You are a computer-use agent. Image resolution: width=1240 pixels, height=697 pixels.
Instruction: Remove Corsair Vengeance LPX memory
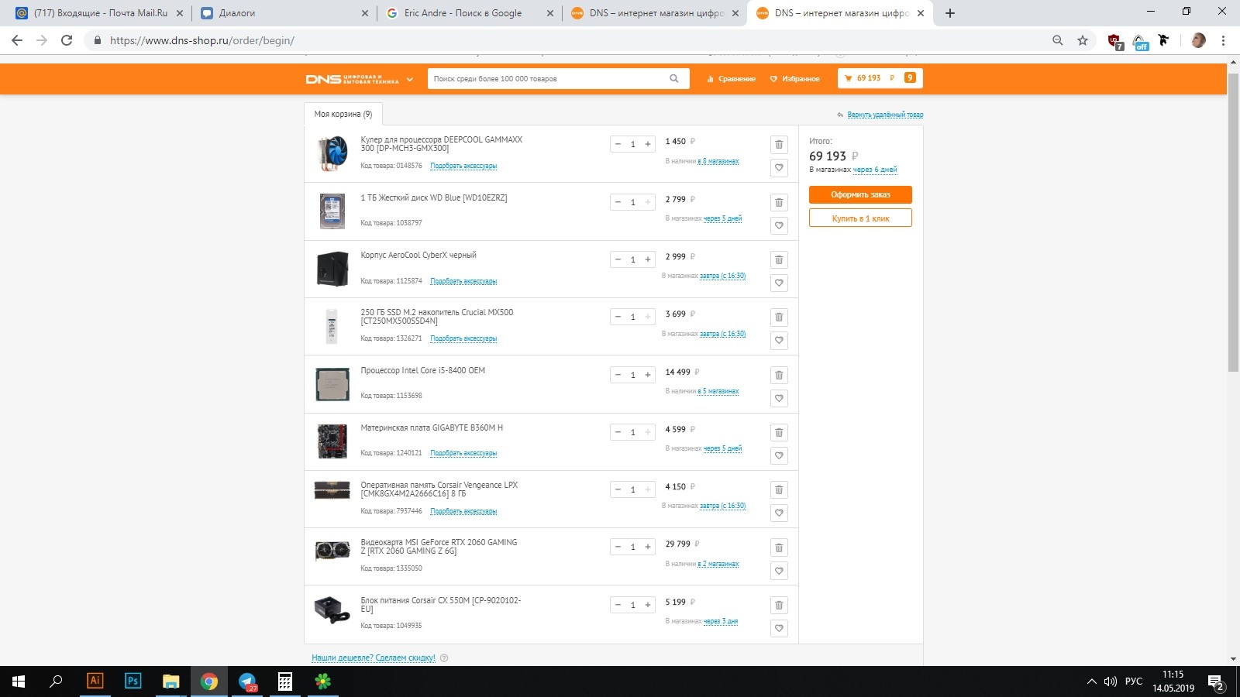(779, 490)
